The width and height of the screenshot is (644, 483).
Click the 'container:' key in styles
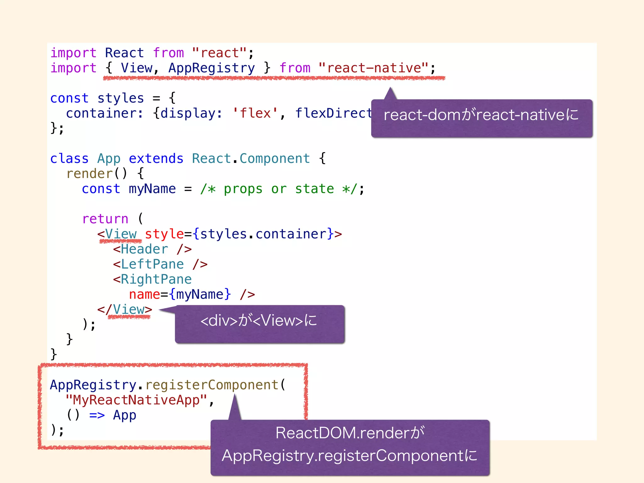point(105,113)
